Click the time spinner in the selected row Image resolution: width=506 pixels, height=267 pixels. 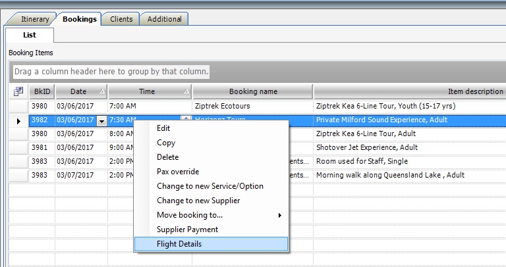point(186,119)
